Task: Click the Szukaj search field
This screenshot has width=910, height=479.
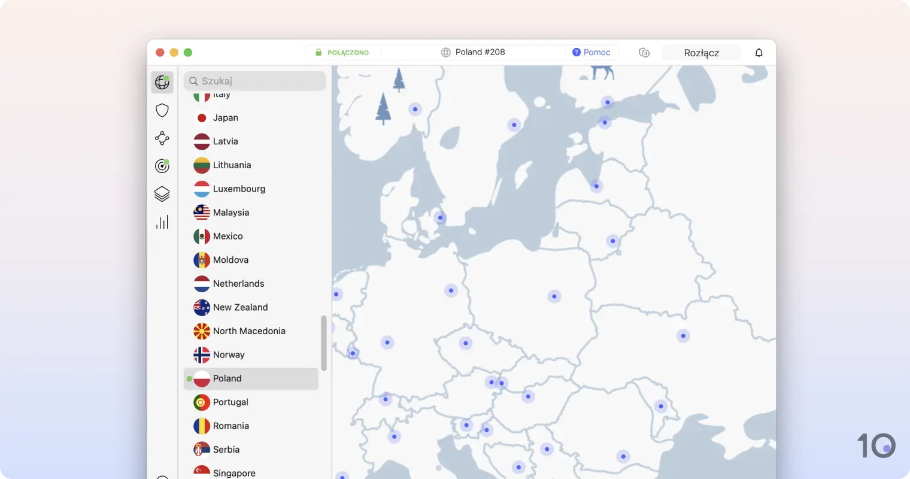Action: point(254,81)
